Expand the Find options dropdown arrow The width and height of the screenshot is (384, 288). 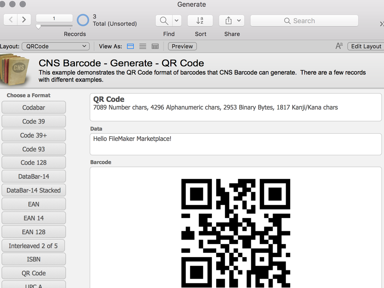click(x=177, y=21)
